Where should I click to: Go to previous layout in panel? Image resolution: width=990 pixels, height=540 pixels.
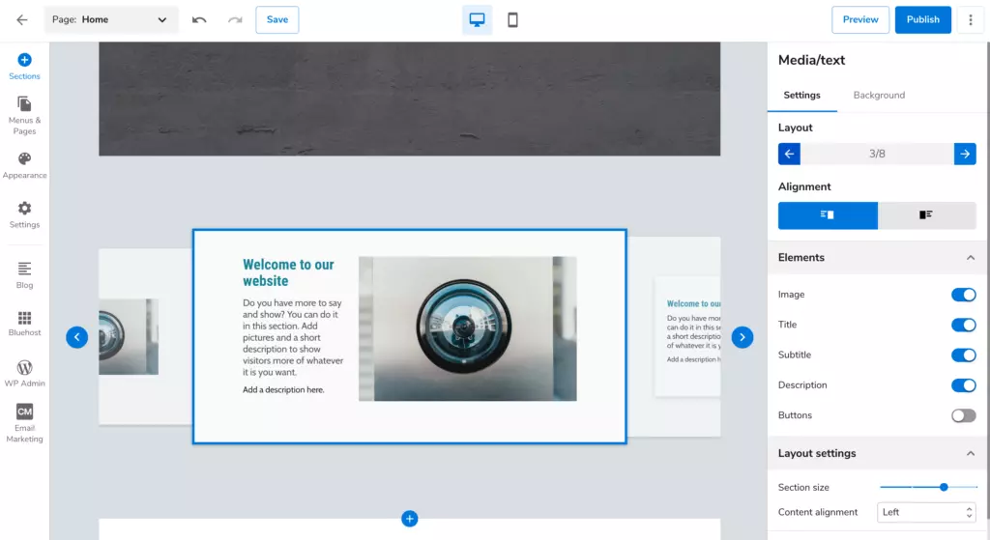click(x=789, y=154)
